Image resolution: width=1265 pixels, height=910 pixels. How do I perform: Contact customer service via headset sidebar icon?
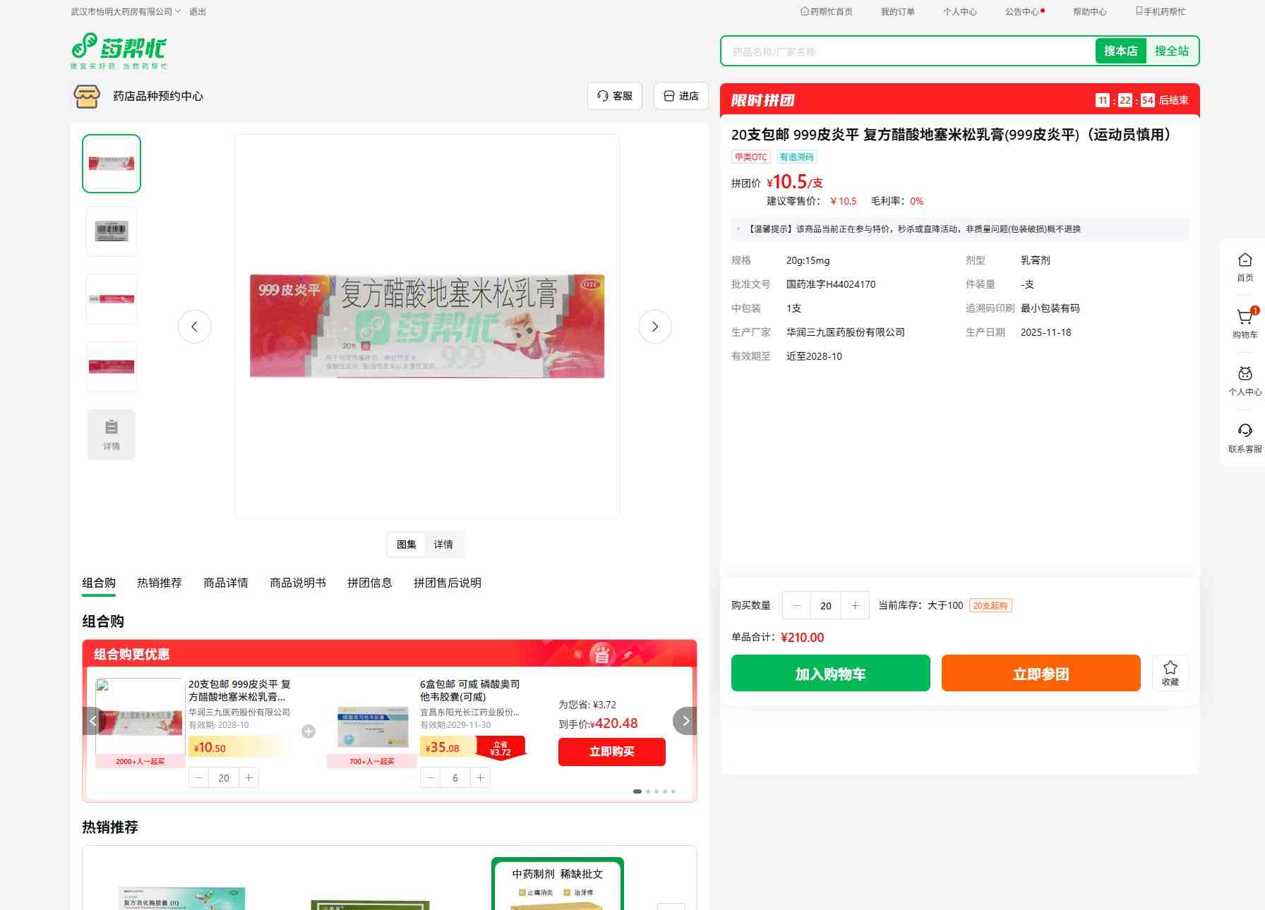pyautogui.click(x=1245, y=432)
